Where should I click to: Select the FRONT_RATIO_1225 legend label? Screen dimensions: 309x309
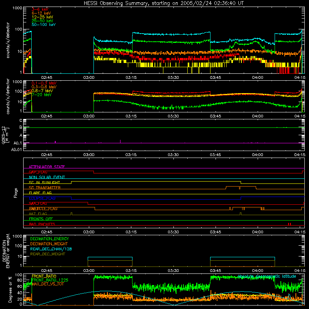click(50, 280)
